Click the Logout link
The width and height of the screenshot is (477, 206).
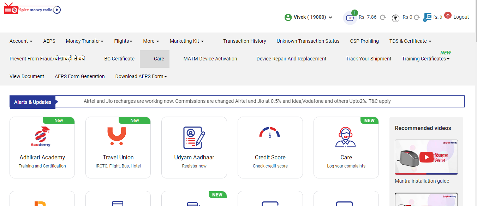461,17
